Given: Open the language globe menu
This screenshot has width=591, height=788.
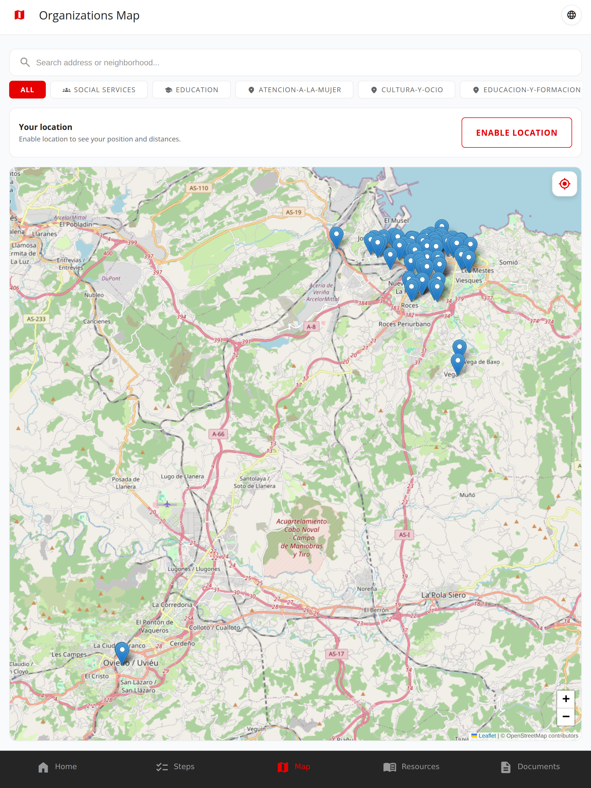Looking at the screenshot, I should pos(571,15).
